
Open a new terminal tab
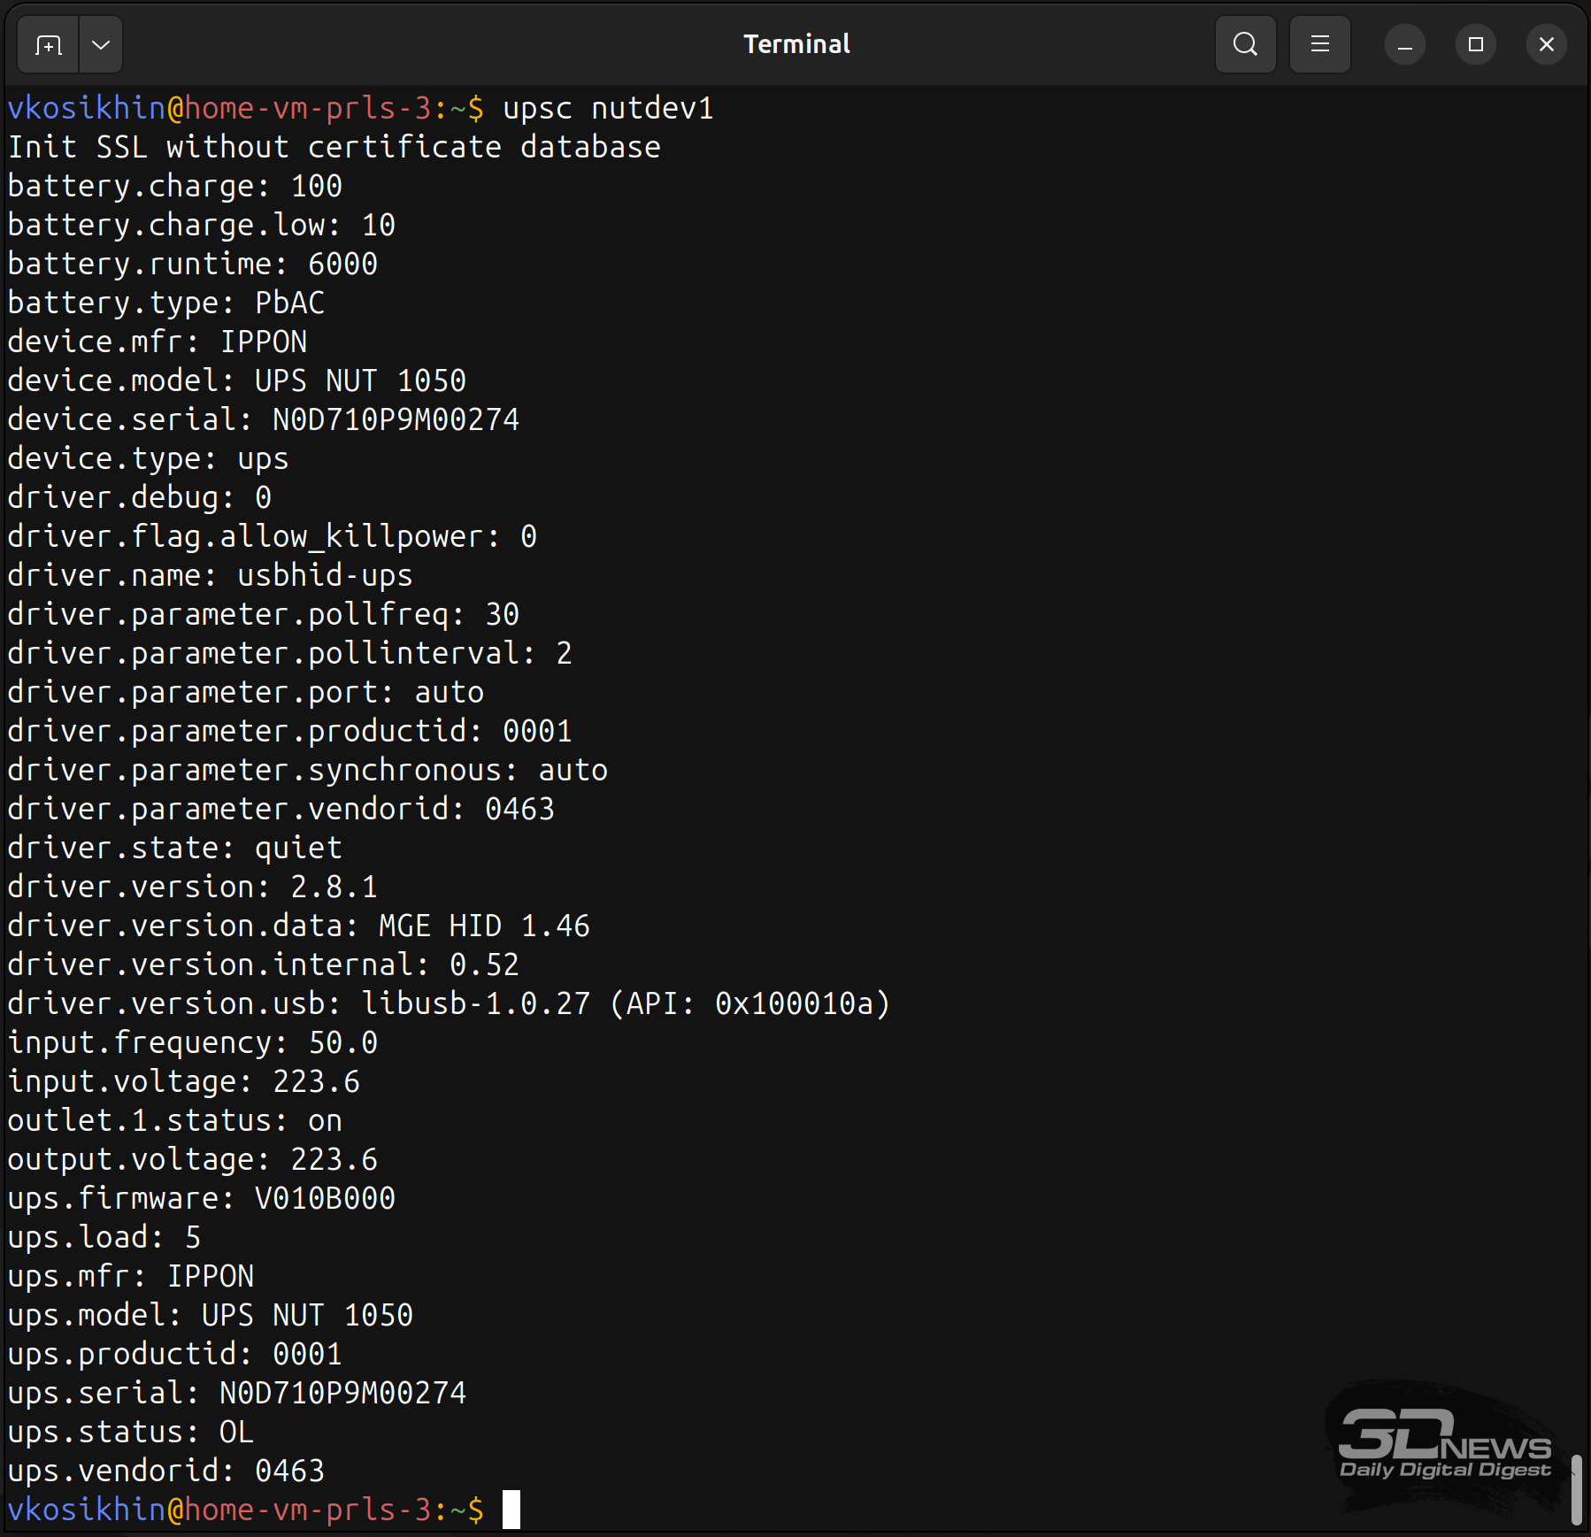(49, 44)
